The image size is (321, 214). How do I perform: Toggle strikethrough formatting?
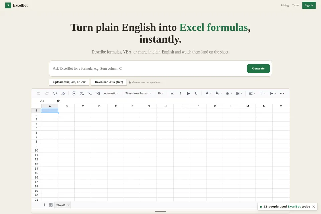click(188, 93)
